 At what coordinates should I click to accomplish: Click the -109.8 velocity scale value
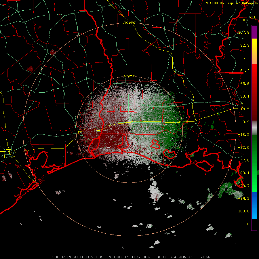click(243, 211)
